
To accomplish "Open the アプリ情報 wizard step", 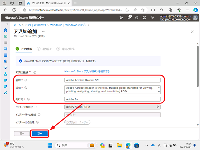I will (24, 49).
